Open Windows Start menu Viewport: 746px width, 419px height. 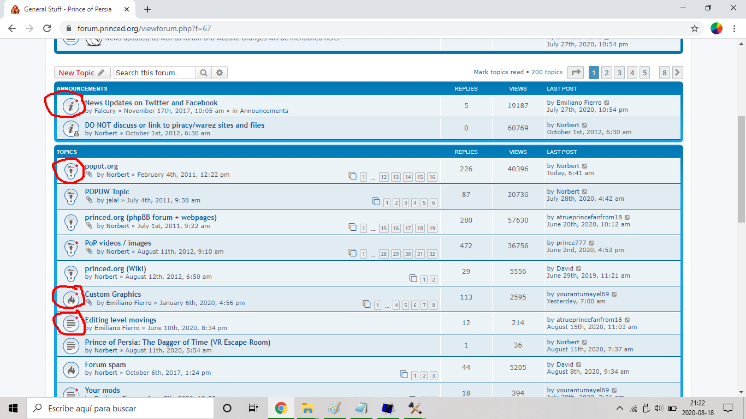point(13,408)
